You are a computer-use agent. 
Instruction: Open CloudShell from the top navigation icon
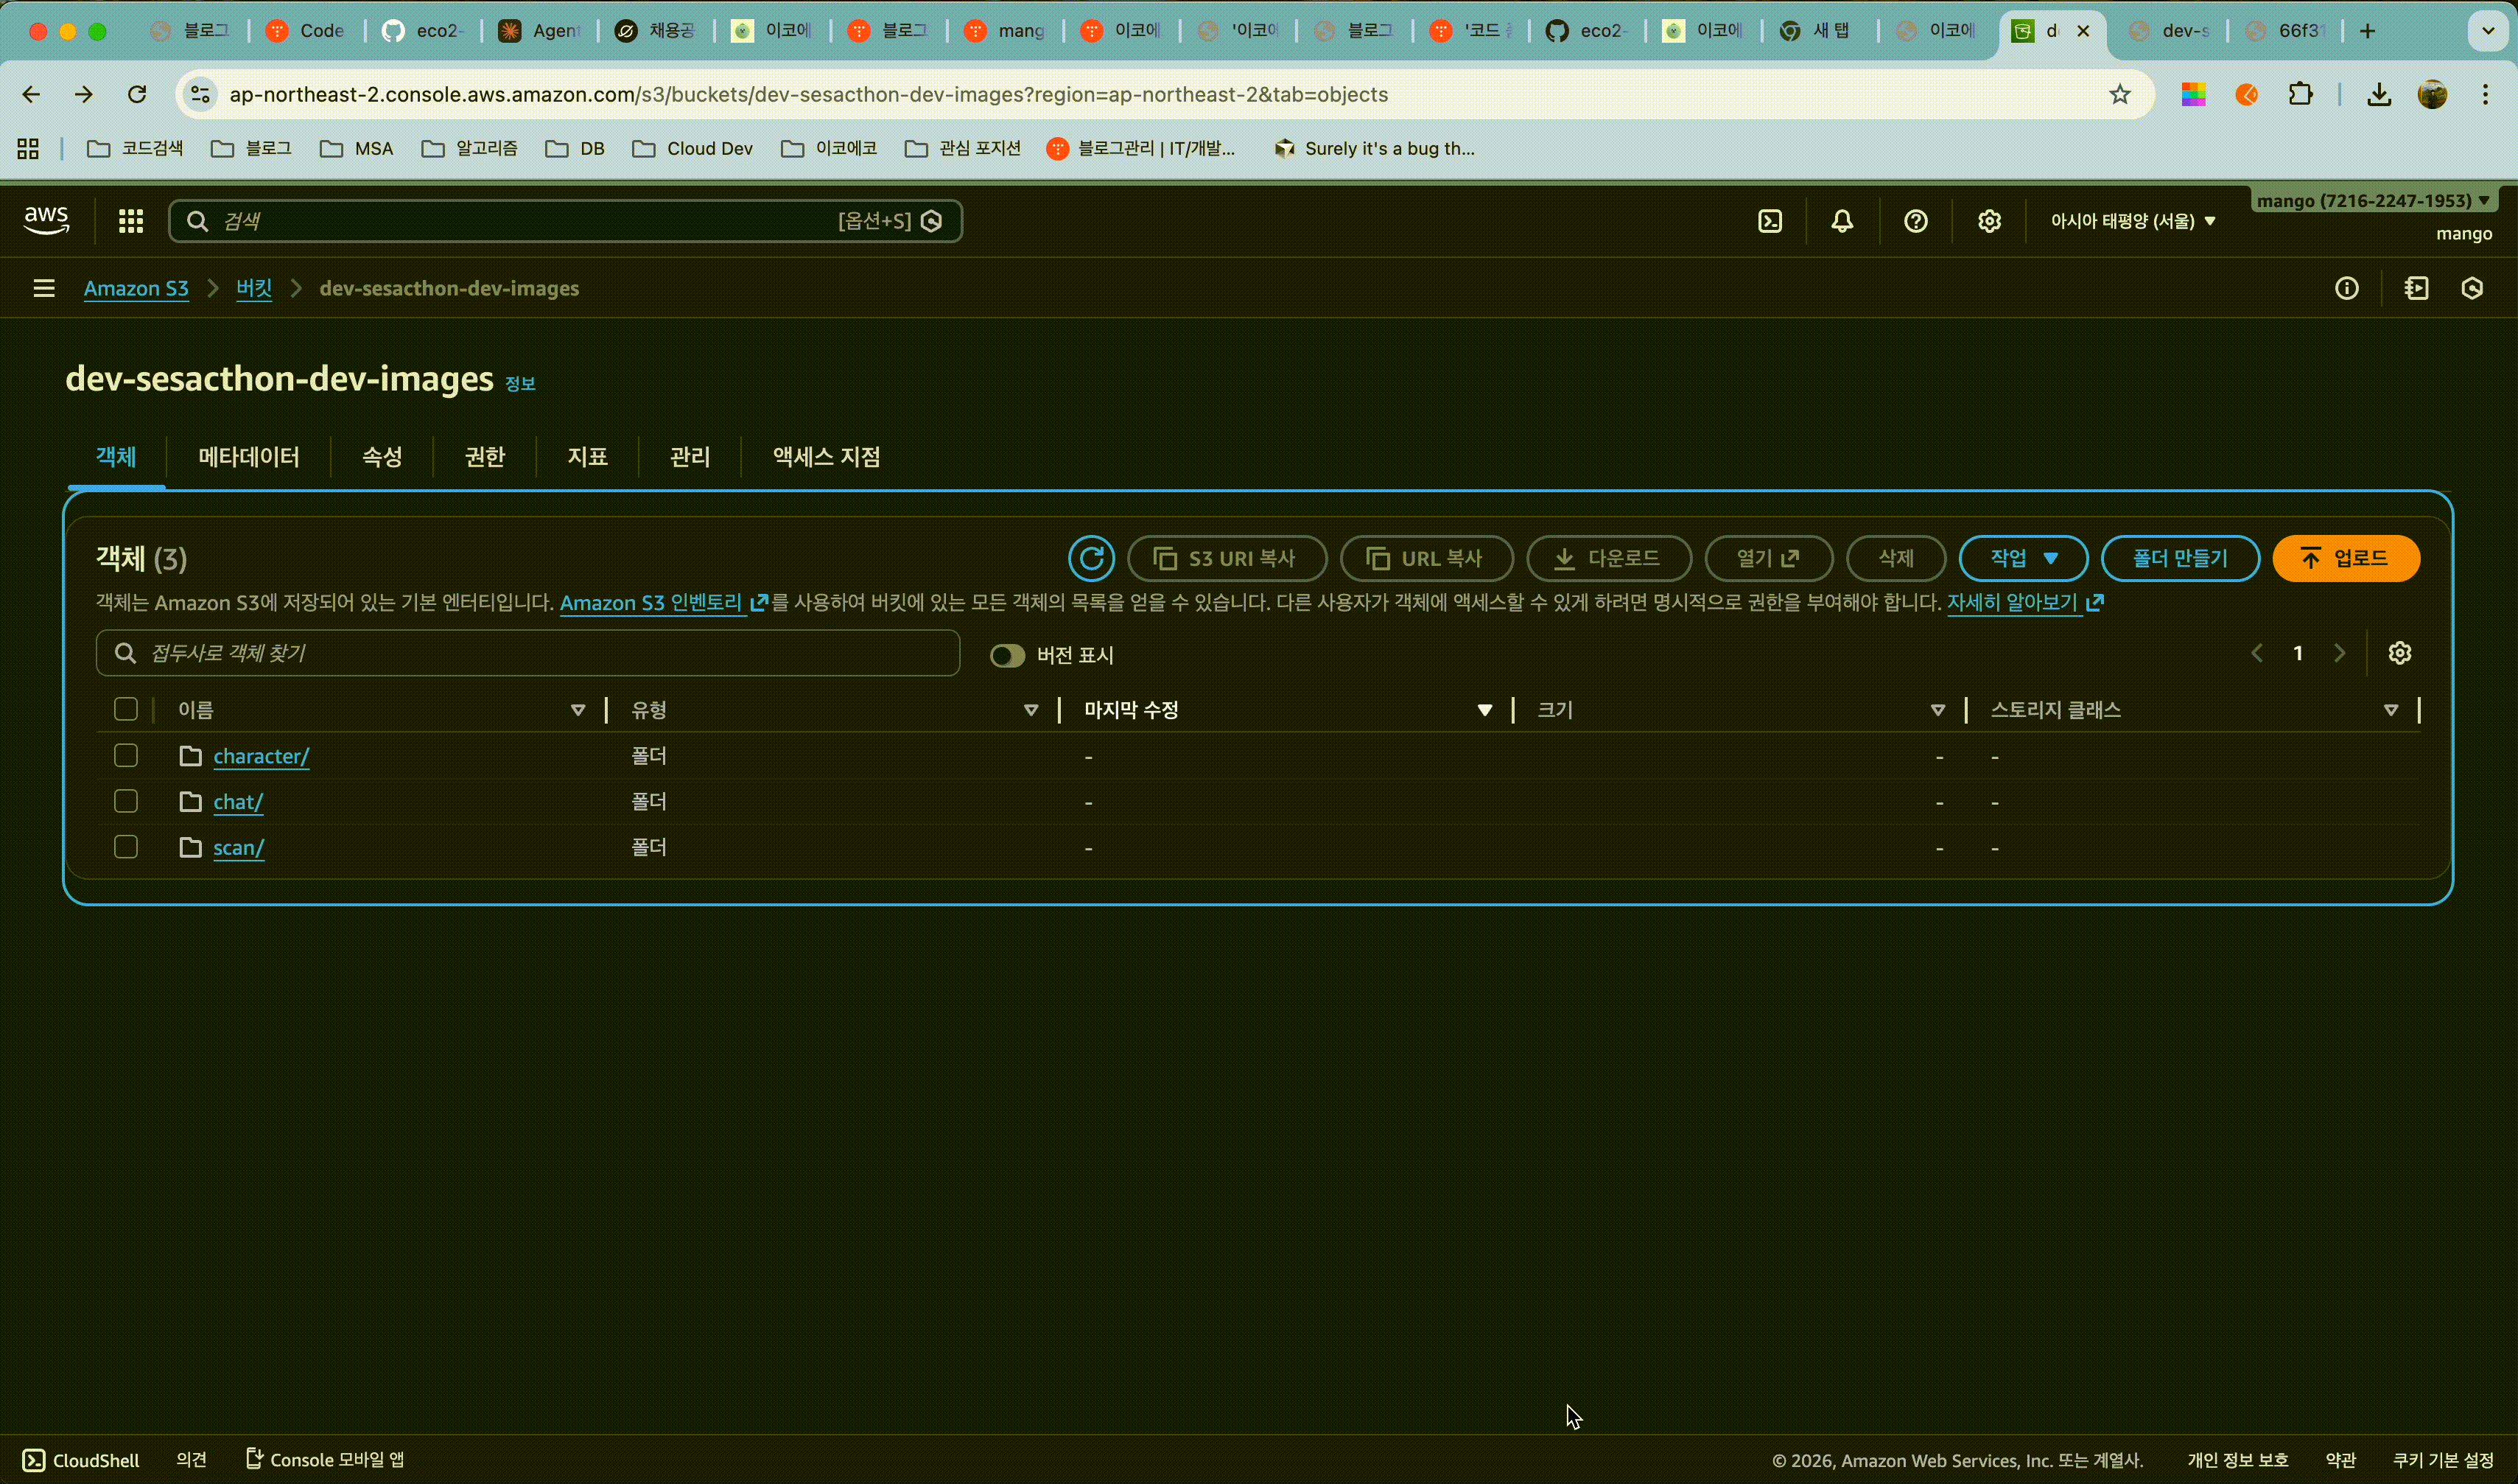click(1770, 221)
